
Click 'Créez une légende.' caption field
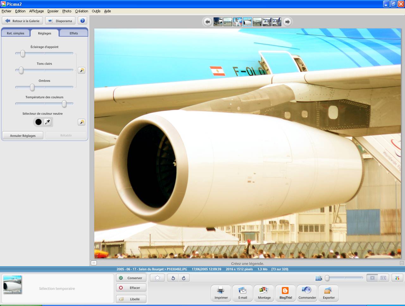pos(247,263)
